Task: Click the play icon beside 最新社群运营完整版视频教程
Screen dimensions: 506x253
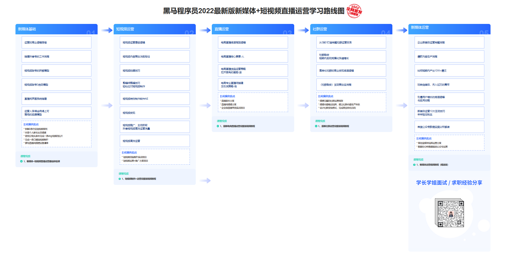Action: coord(316,126)
